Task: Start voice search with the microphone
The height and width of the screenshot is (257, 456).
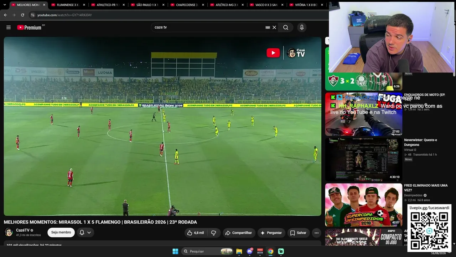Action: pyautogui.click(x=302, y=27)
